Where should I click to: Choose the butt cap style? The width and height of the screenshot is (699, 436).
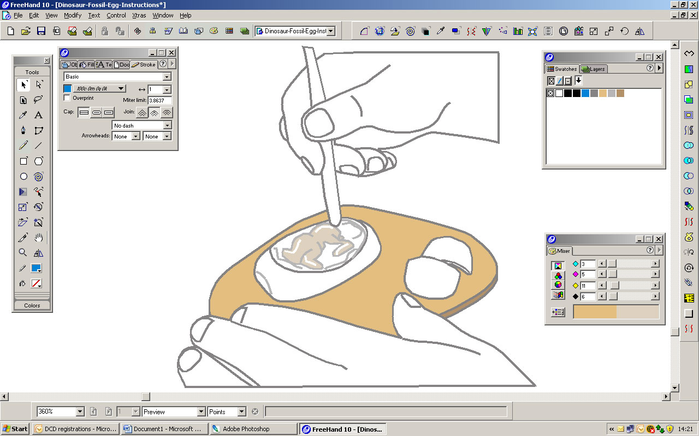84,112
